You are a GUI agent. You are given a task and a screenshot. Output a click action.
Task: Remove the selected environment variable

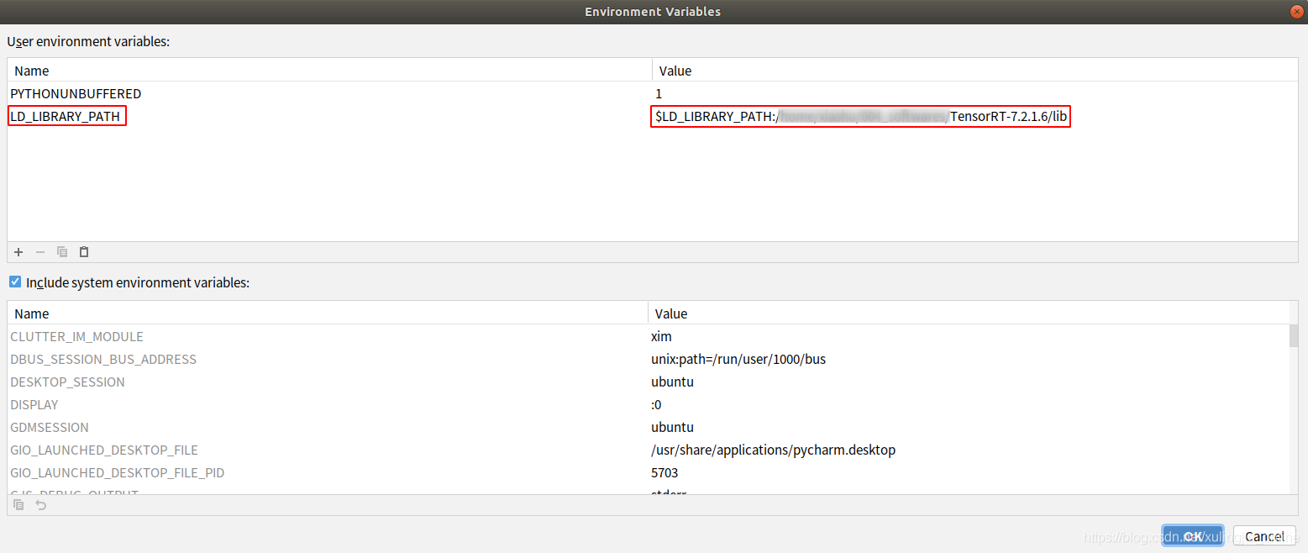tap(39, 251)
